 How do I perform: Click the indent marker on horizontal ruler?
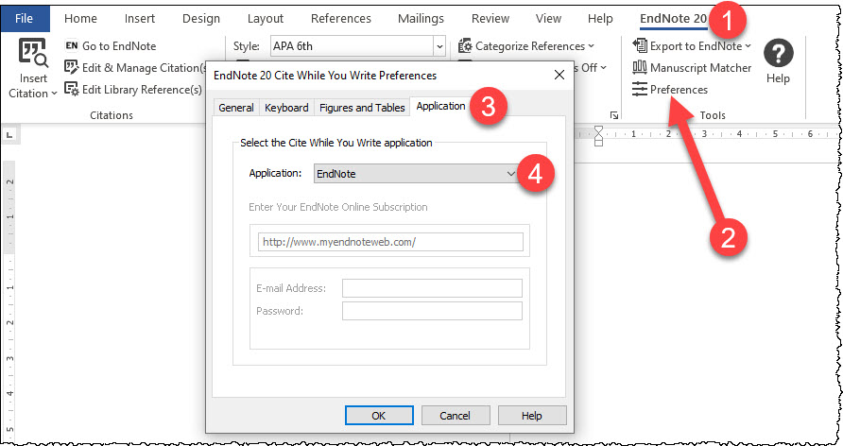tap(597, 137)
